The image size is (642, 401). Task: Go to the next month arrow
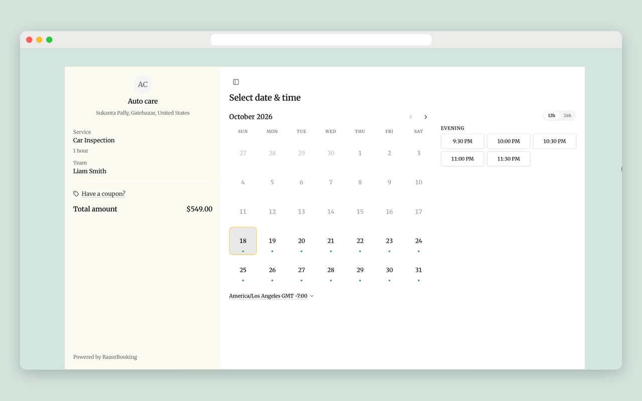[425, 117]
